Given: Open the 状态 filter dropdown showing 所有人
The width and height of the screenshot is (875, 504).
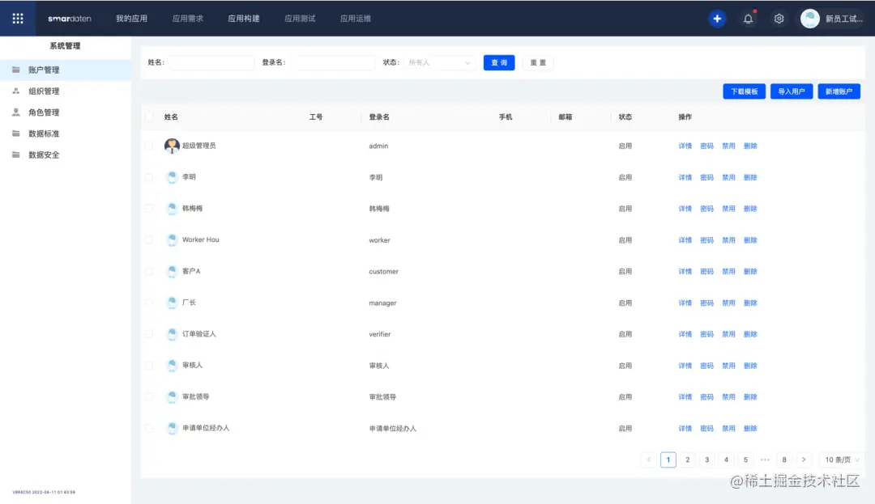Looking at the screenshot, I should tap(439, 62).
